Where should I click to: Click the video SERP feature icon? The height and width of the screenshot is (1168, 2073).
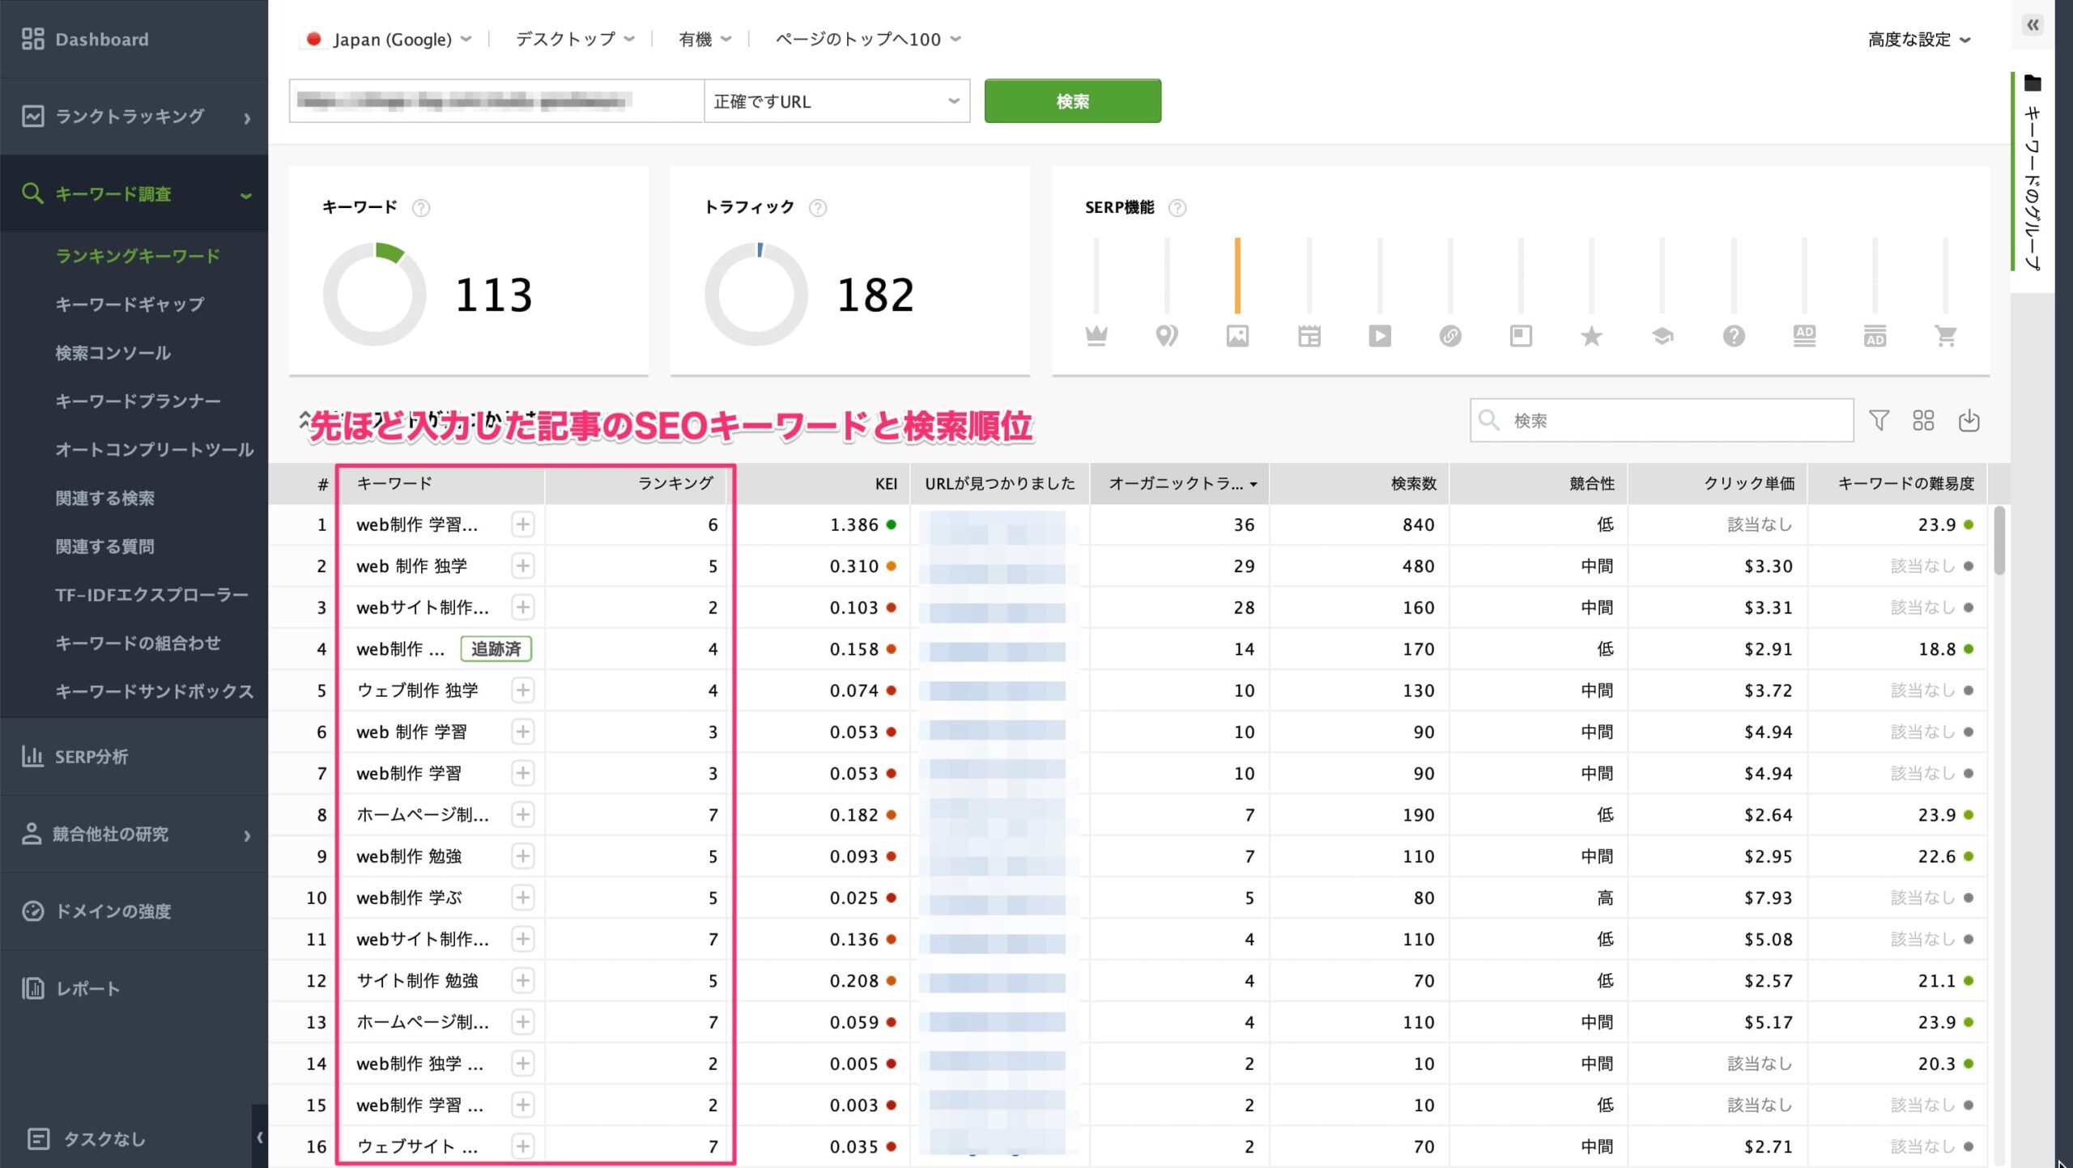pyautogui.click(x=1380, y=335)
